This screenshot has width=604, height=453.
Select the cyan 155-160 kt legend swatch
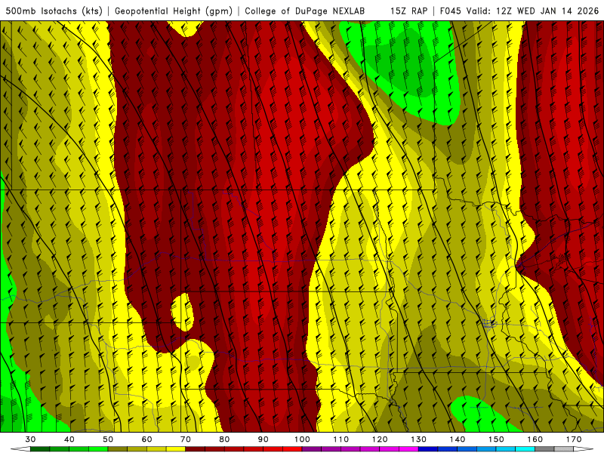525,449
